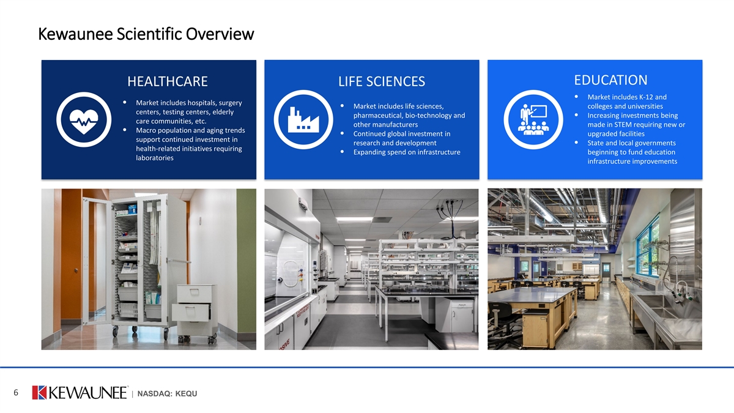Click bullet 'Increasing investments being made in STEM'
Image resolution: width=734 pixels, height=413 pixels.
(x=630, y=125)
